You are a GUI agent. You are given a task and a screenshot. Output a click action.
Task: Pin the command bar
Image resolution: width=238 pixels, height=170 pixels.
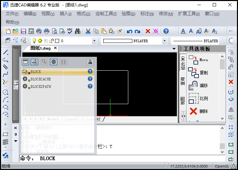pos(16,135)
